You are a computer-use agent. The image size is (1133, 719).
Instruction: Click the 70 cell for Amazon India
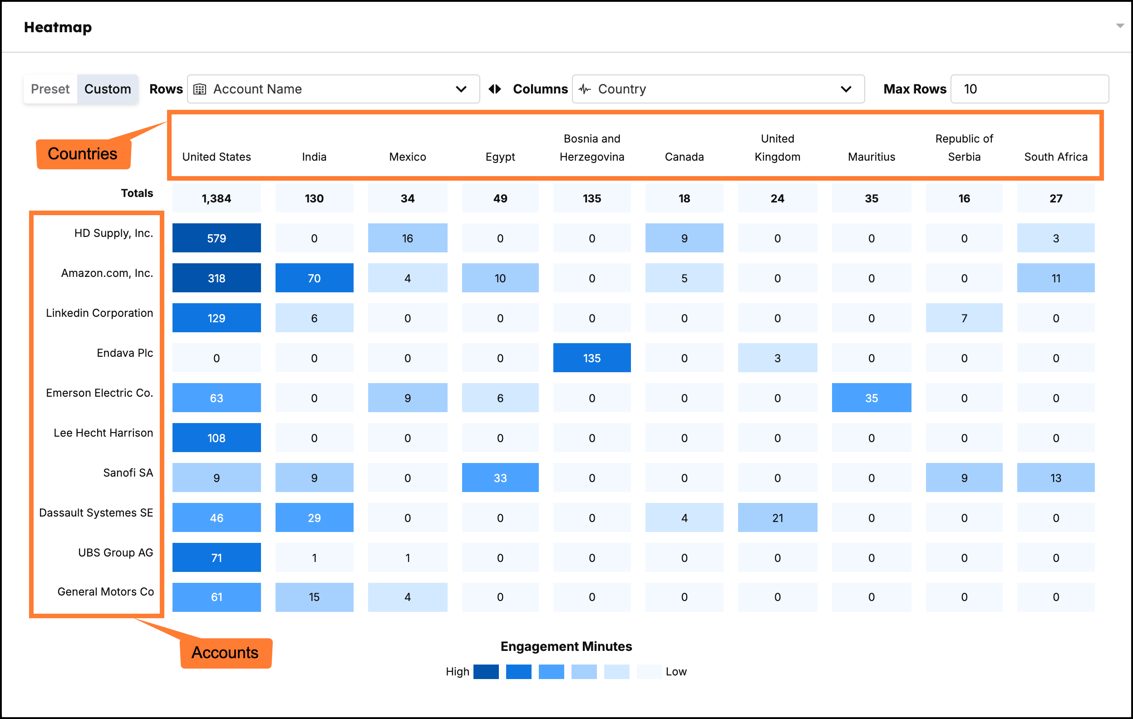click(x=314, y=278)
